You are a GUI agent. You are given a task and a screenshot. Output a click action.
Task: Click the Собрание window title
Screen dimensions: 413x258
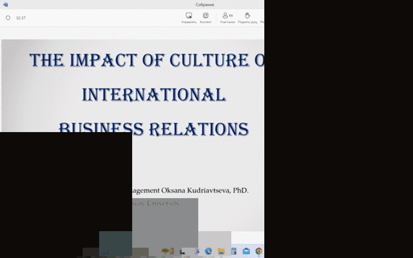204,5
